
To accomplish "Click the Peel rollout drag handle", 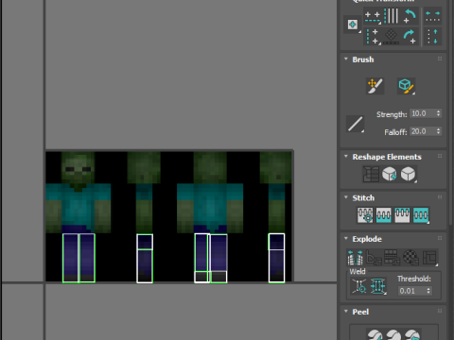I will [440, 311].
